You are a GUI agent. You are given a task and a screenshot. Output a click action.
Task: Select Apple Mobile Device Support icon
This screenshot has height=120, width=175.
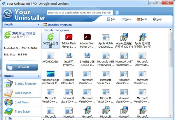tap(106, 37)
